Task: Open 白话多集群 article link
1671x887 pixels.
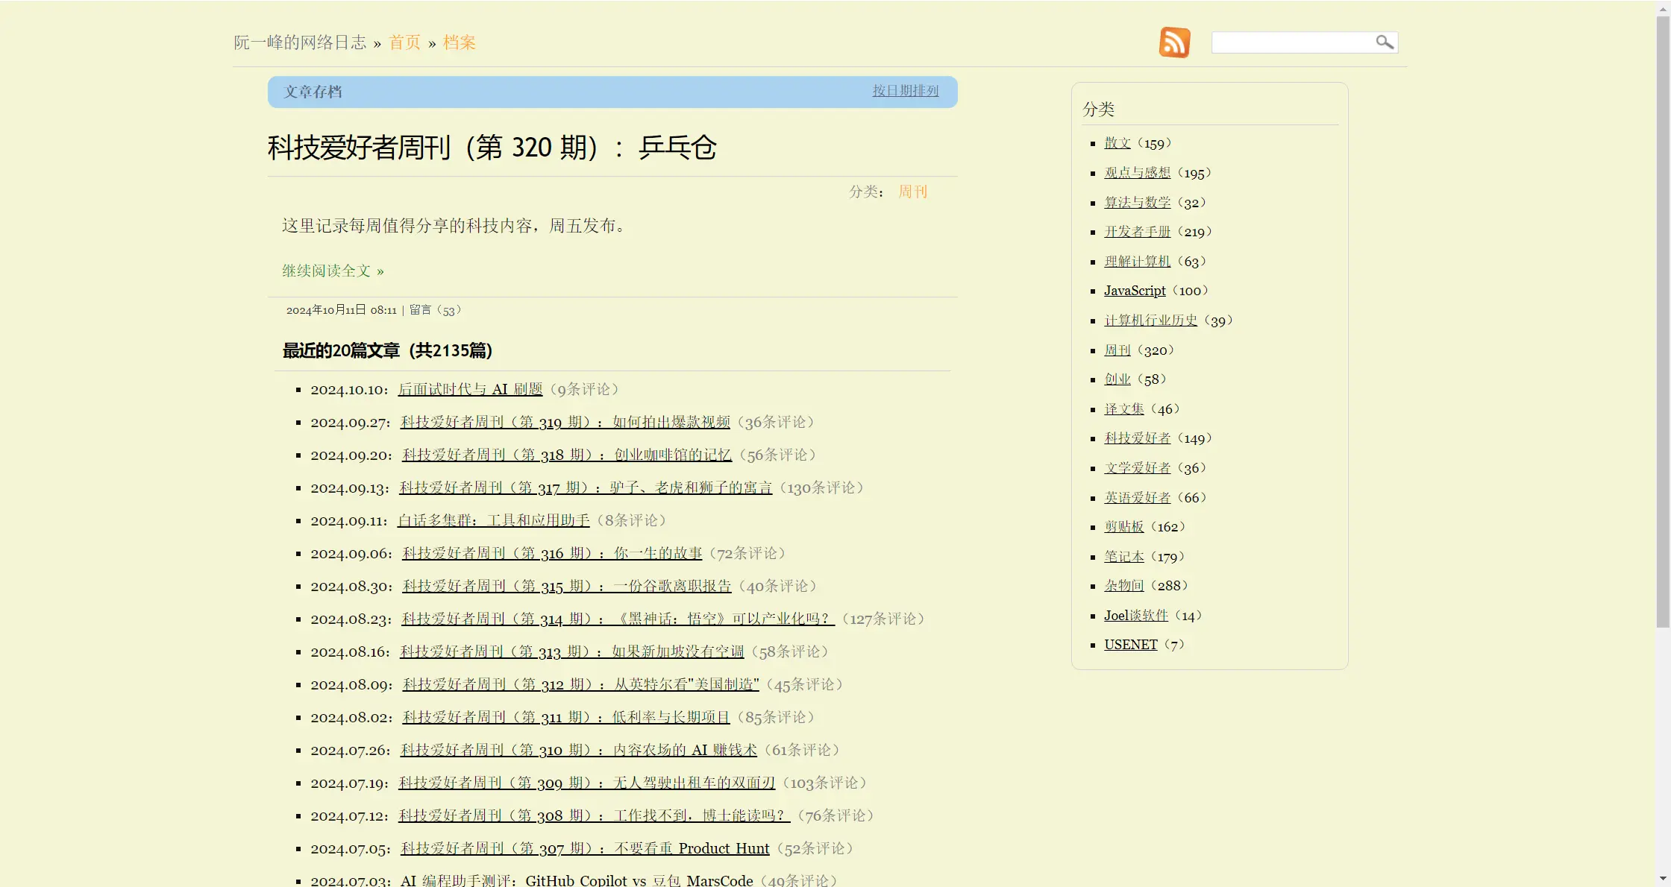Action: pos(493,520)
